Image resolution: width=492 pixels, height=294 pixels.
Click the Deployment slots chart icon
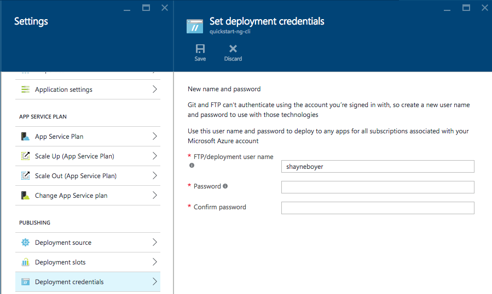(x=25, y=262)
